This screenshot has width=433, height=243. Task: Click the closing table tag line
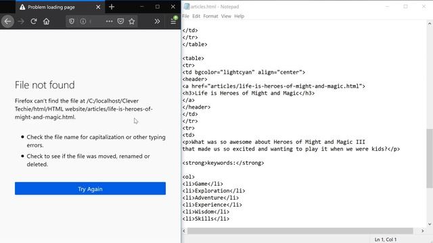[x=194, y=45]
